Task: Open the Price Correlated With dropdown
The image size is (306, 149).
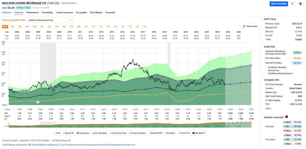Action: pos(50,20)
